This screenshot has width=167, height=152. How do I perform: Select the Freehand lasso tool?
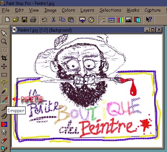(x=4, y=83)
